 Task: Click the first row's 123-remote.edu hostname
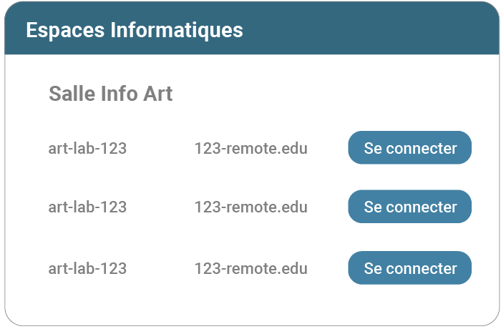point(250,149)
